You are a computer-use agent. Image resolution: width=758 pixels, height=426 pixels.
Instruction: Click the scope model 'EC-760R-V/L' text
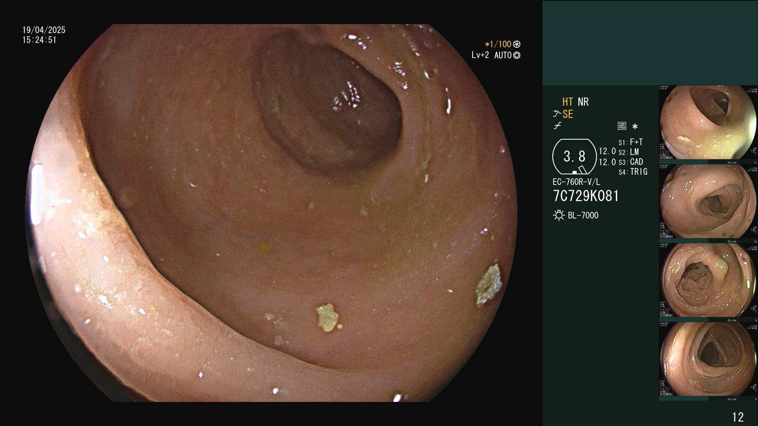point(576,182)
